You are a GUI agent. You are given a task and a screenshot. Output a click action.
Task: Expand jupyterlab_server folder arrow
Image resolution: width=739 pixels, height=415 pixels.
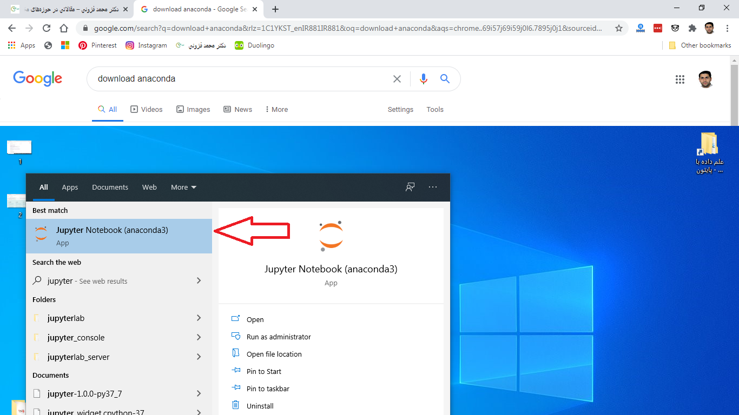pos(199,357)
